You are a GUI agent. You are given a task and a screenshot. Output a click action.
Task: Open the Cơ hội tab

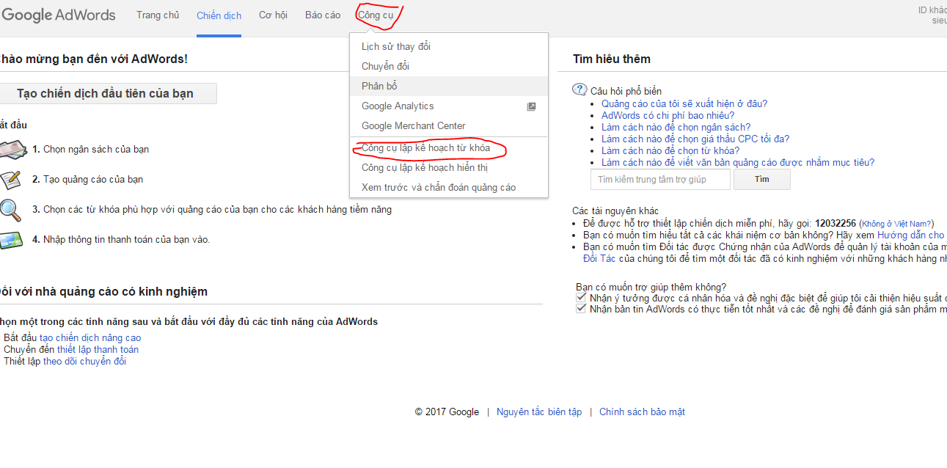point(273,15)
